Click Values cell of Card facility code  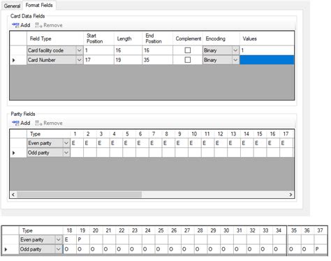[267, 50]
